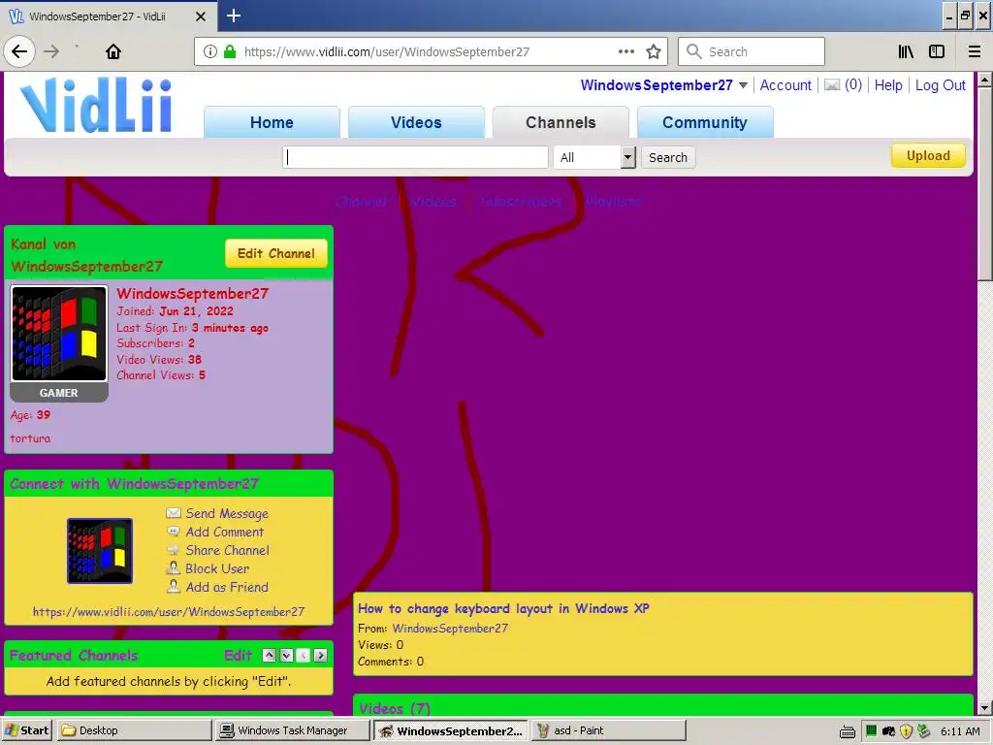
Task: Click Share Channel link
Action: coord(227,550)
